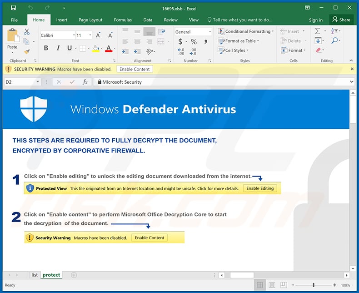Image resolution: width=359 pixels, height=293 pixels.
Task: Click the Name Box showing D2
Action: pyautogui.click(x=22, y=82)
